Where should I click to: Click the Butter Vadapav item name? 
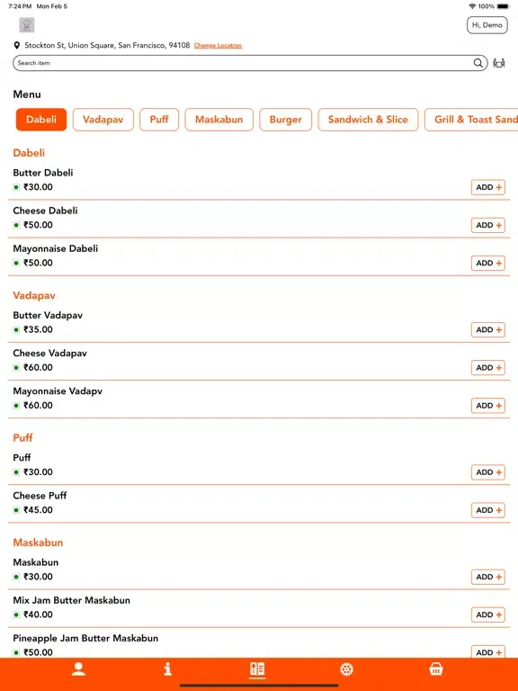pos(48,315)
